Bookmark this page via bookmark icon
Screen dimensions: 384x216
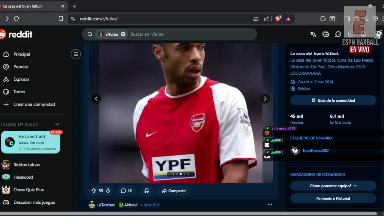61,19
